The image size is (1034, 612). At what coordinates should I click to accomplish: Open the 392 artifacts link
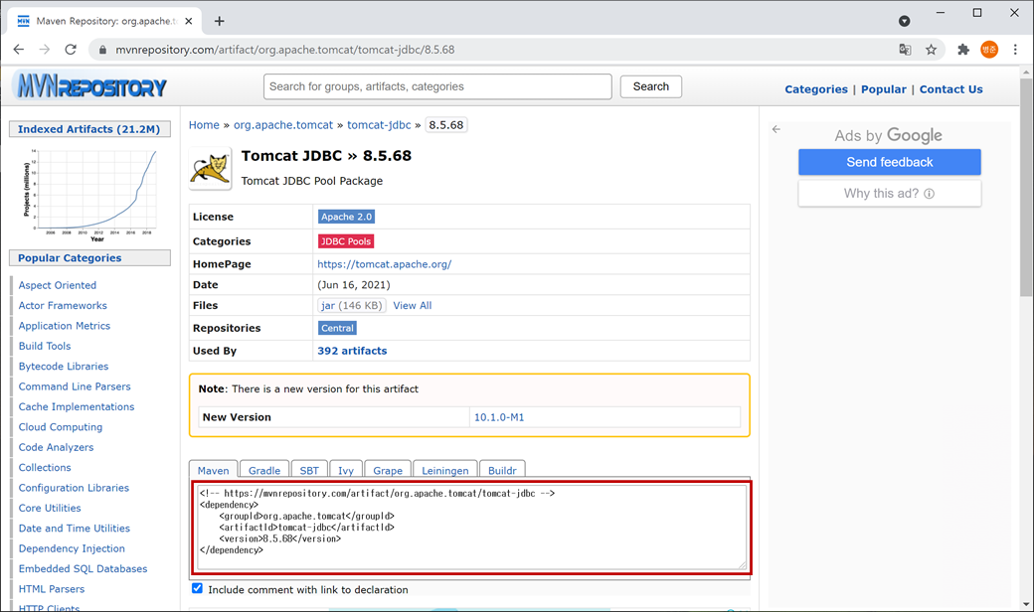pos(352,351)
